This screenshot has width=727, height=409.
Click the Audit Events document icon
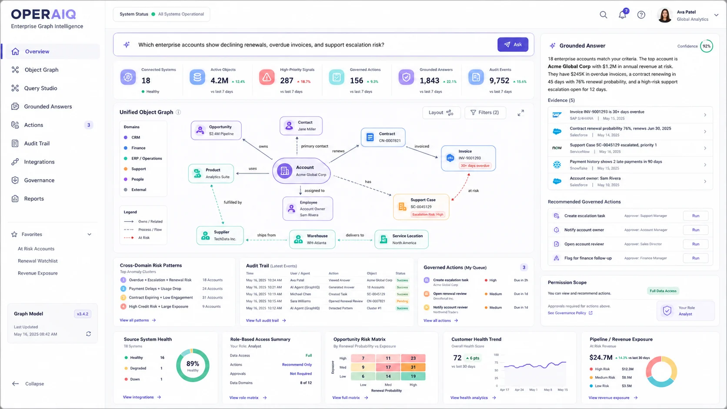pos(476,77)
